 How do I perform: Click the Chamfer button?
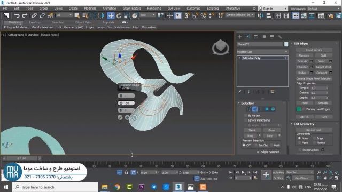(302, 67)
